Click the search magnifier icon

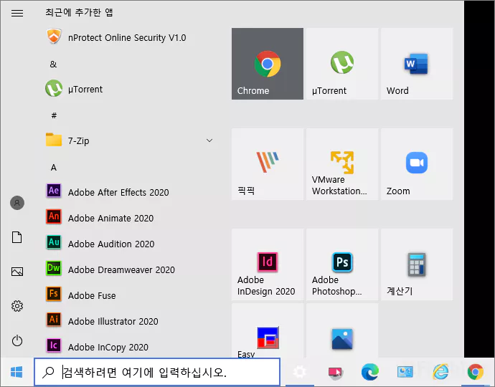click(x=48, y=372)
